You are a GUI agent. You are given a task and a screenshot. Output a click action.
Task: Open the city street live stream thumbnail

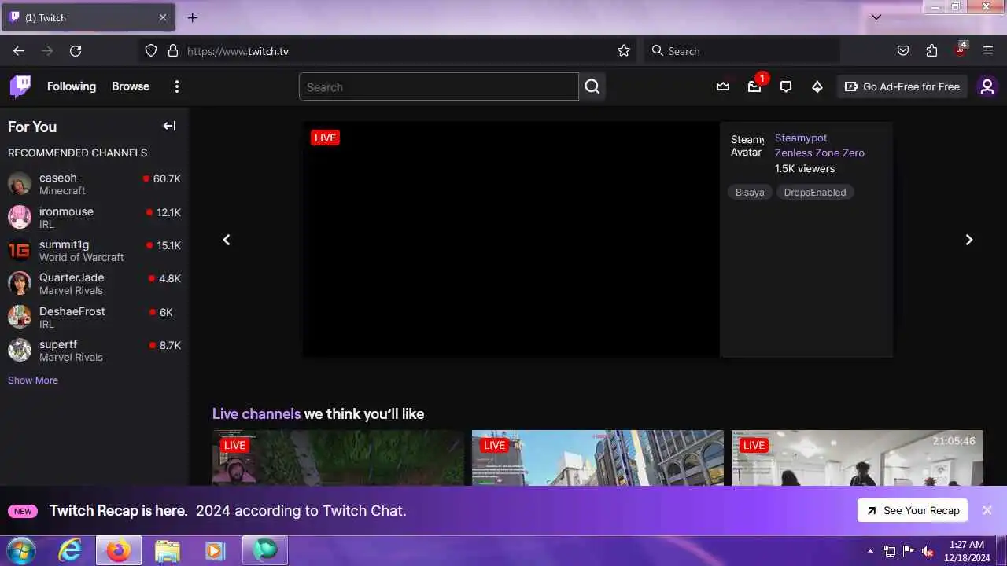click(598, 458)
